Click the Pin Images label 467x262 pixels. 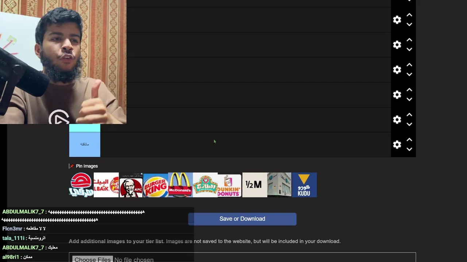(87, 166)
